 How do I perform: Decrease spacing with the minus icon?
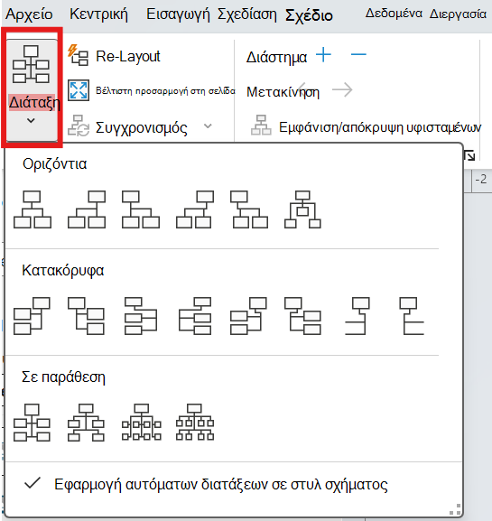coord(358,55)
